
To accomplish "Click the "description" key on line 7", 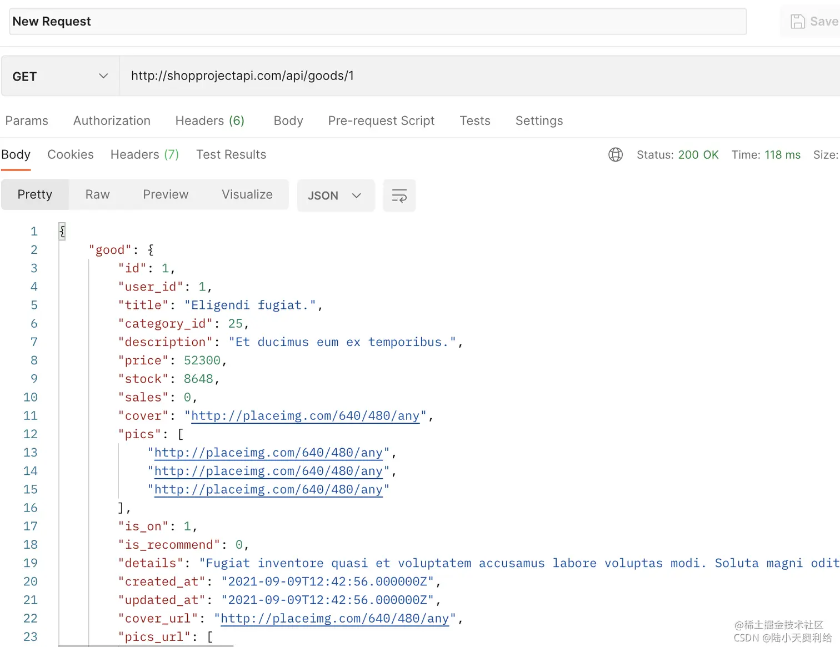I will click(x=166, y=342).
